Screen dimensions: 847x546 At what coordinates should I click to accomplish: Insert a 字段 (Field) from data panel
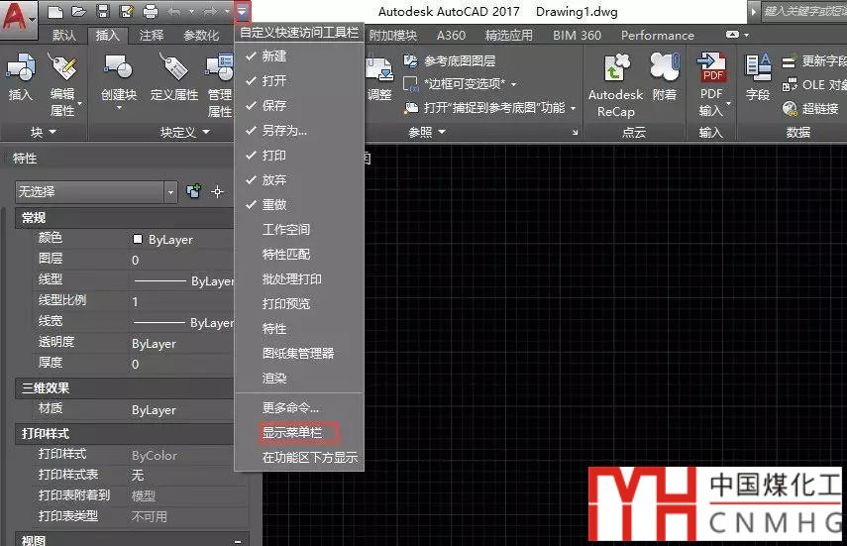pos(758,77)
